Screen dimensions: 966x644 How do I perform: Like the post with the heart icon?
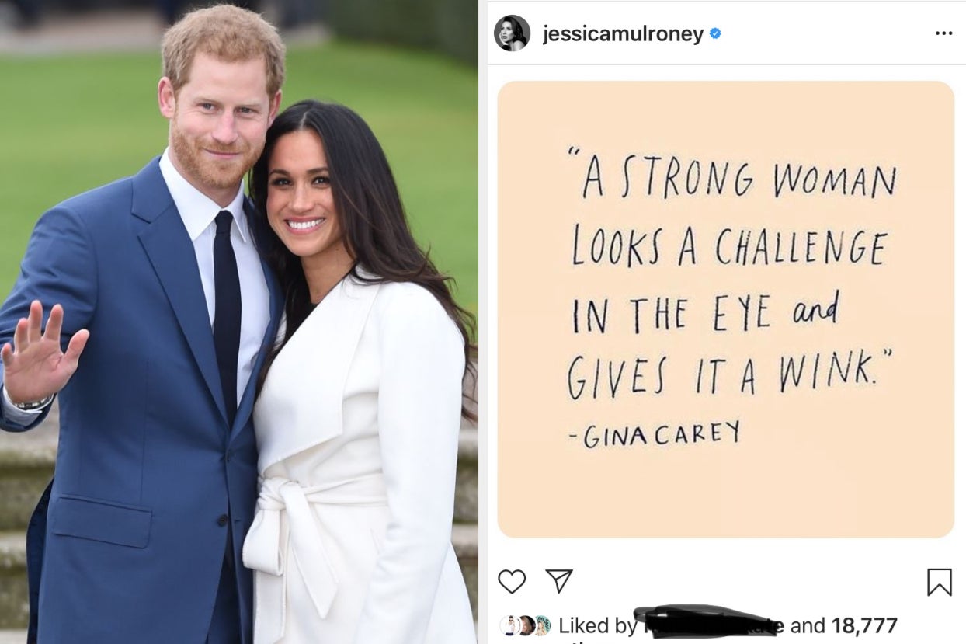(x=512, y=581)
